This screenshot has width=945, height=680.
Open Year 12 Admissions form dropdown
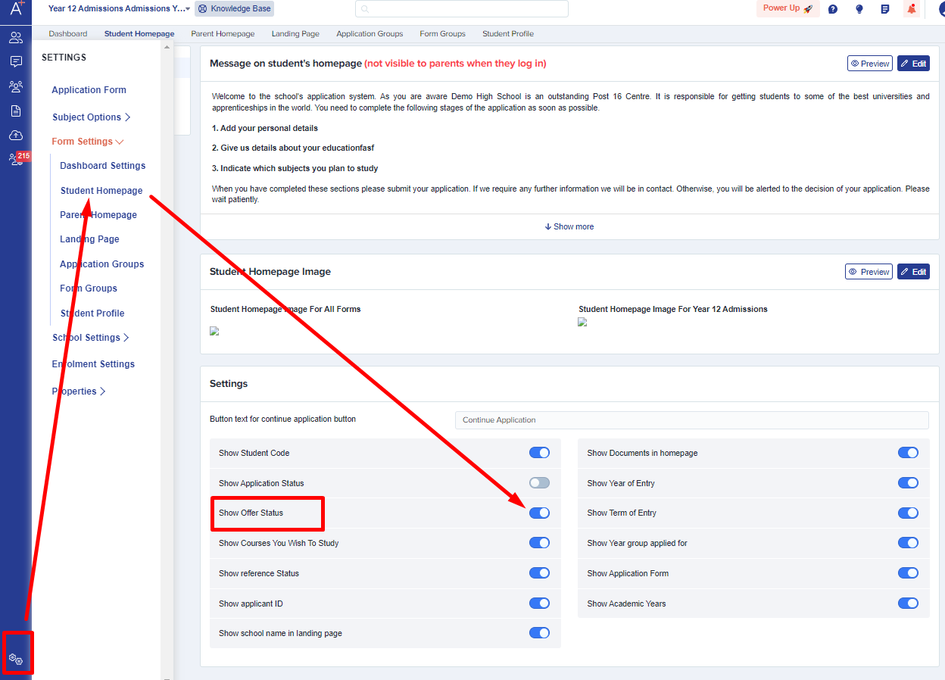pyautogui.click(x=119, y=8)
